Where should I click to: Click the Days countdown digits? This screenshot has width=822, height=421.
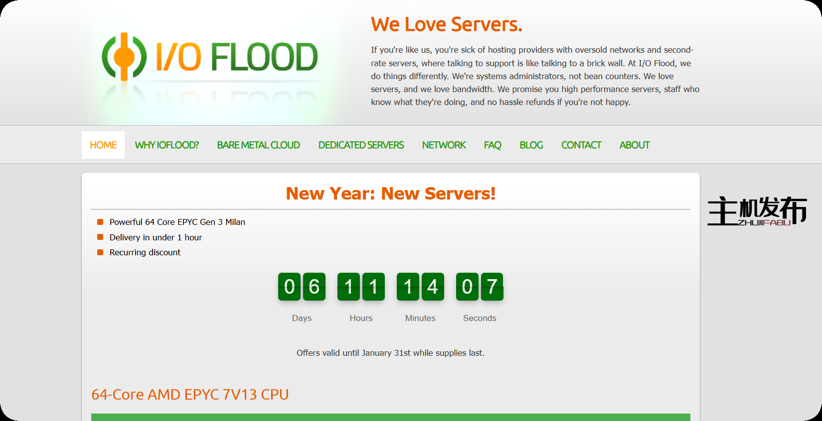pyautogui.click(x=302, y=287)
